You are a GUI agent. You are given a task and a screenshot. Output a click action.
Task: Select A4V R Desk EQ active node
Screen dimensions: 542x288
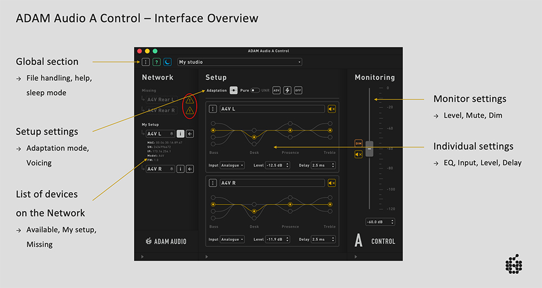(254, 211)
